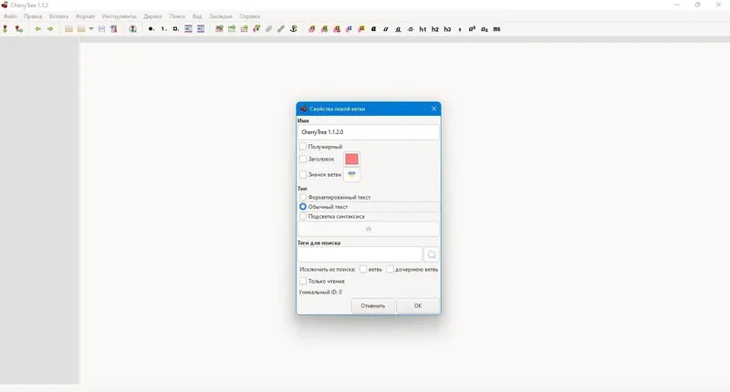Click the tag search magnifier button

432,254
